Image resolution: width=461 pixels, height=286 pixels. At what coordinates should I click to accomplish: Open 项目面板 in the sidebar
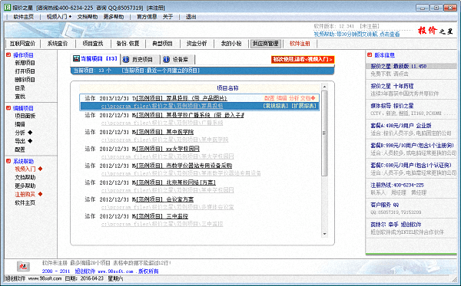[x=25, y=116]
